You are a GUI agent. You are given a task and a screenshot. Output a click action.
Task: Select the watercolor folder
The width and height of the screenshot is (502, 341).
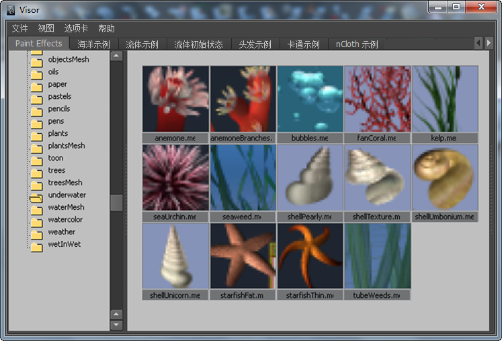coord(65,219)
